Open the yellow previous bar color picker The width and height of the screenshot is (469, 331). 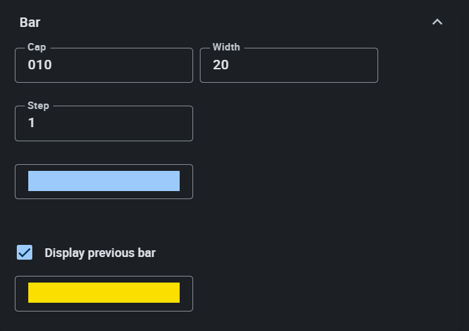click(104, 293)
